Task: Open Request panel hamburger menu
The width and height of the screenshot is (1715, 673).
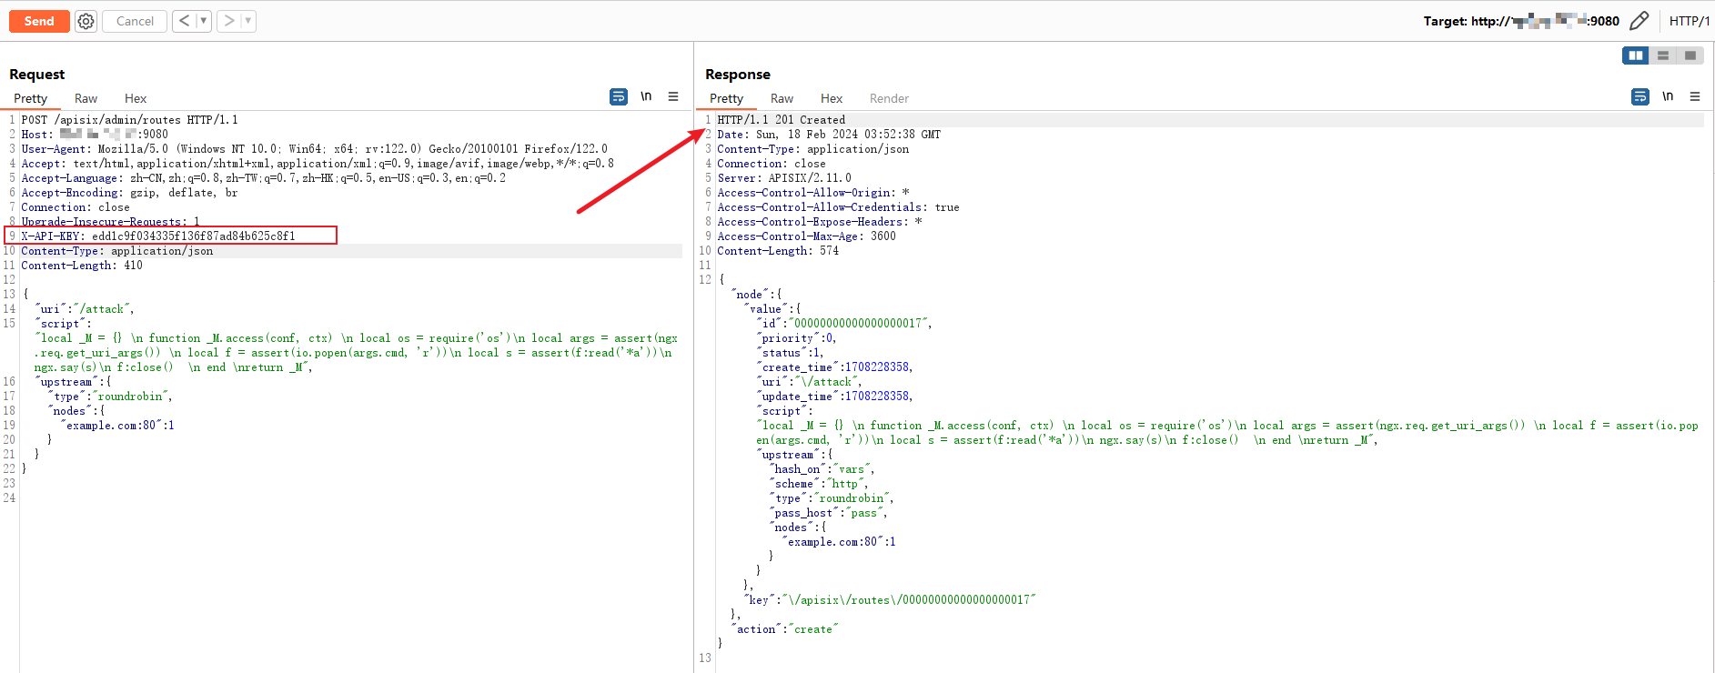Action: (x=673, y=96)
